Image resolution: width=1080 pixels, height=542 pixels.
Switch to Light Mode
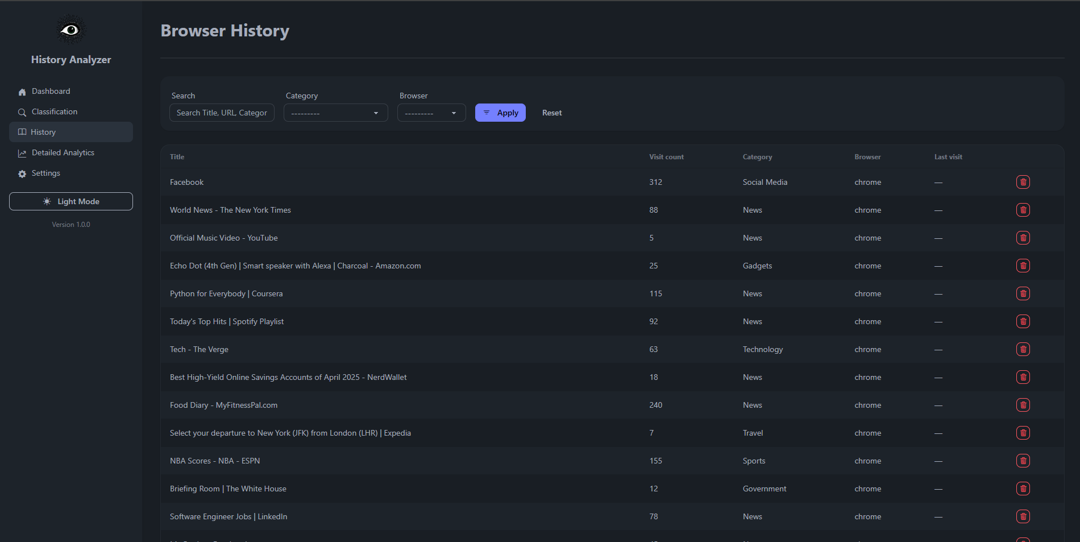71,201
